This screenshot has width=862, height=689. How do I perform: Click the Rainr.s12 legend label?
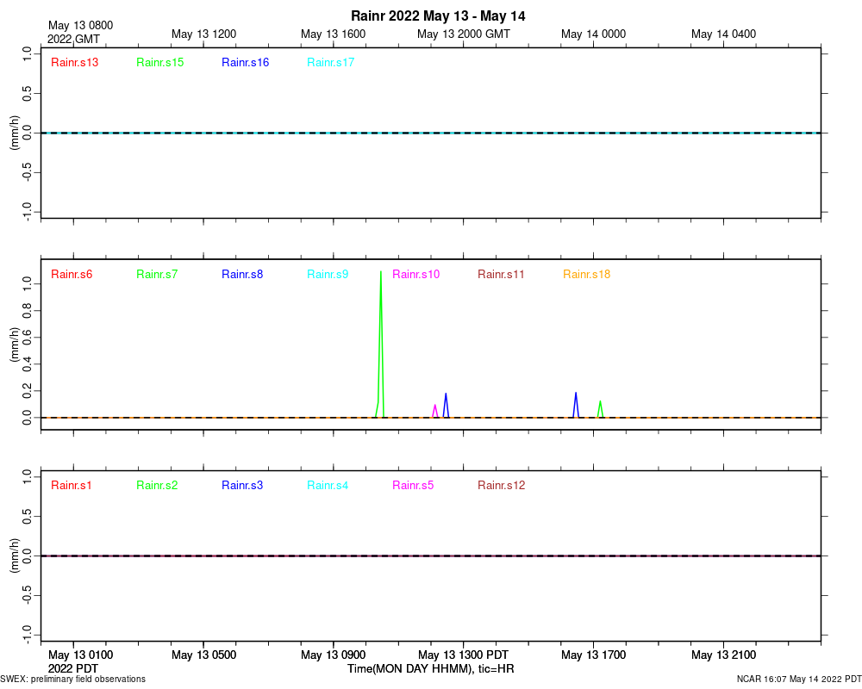(x=501, y=485)
